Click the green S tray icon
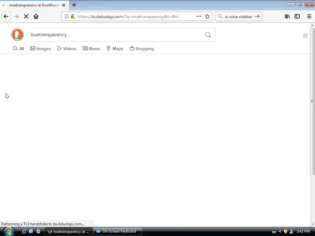Viewport: 315px width, 236px height. (x=291, y=232)
